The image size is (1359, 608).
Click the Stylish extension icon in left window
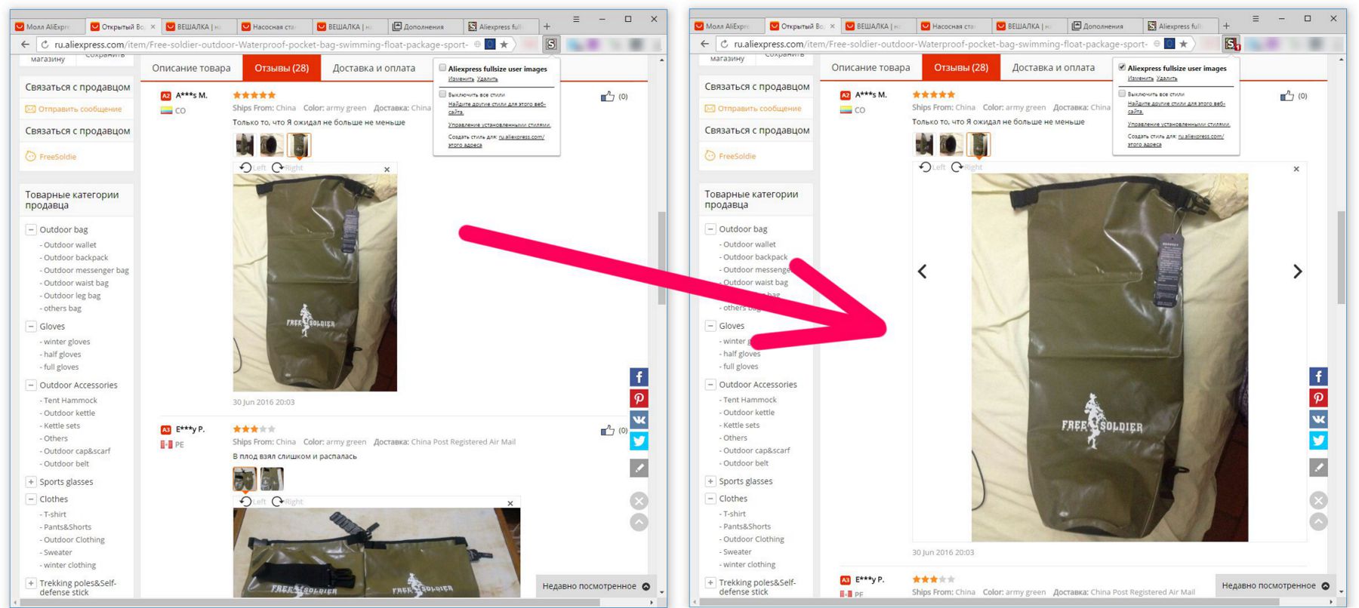point(551,45)
